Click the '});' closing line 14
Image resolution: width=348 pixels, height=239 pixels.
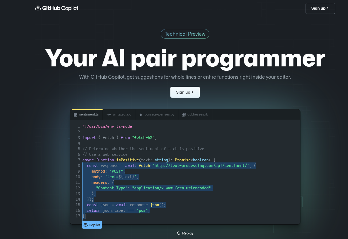coord(90,199)
